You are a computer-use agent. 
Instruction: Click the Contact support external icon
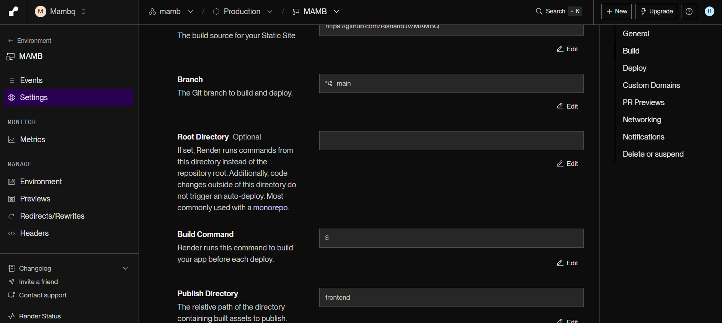[11, 295]
